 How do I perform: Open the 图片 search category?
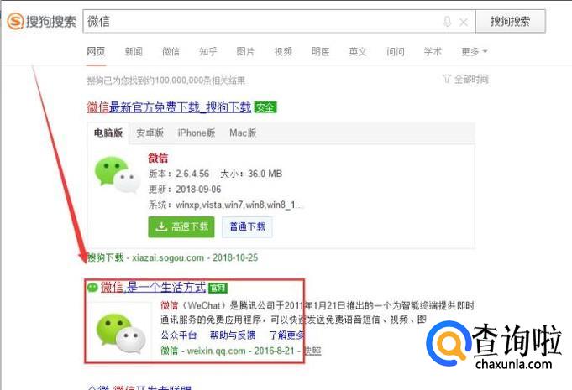[245, 52]
